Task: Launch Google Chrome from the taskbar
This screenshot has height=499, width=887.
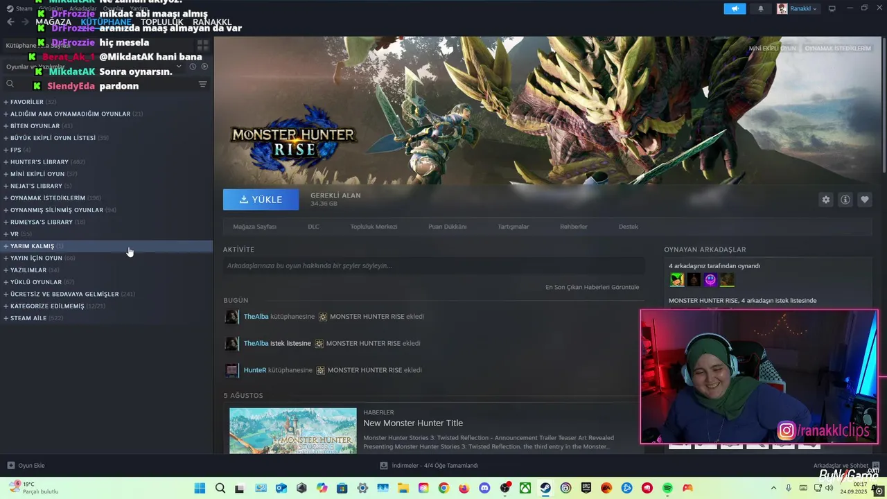Action: (x=443, y=488)
